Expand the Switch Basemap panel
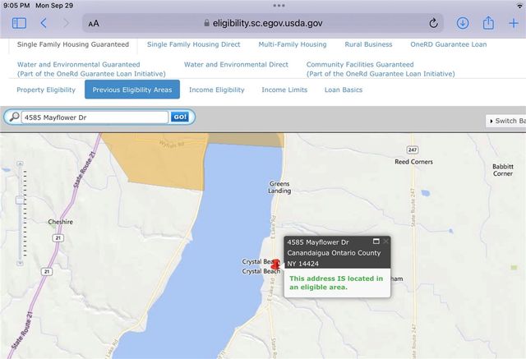Image resolution: width=526 pixels, height=359 pixels. click(505, 121)
